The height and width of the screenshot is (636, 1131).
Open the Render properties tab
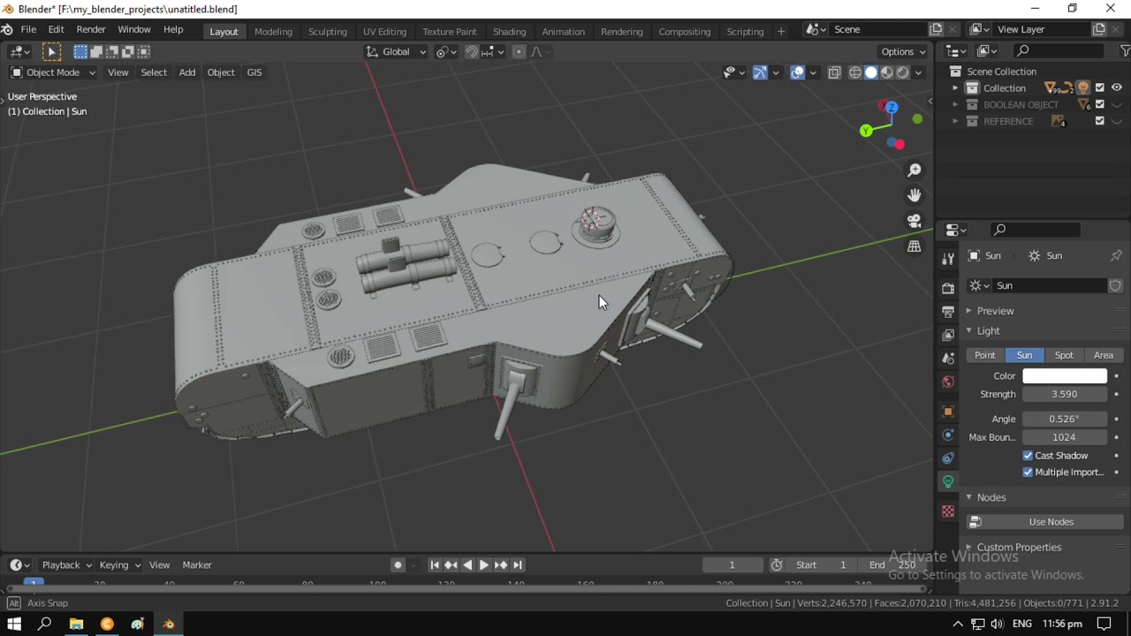(x=948, y=288)
